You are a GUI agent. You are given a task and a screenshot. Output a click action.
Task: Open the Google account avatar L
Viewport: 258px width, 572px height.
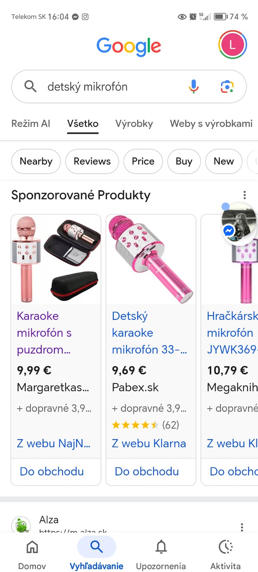click(232, 45)
